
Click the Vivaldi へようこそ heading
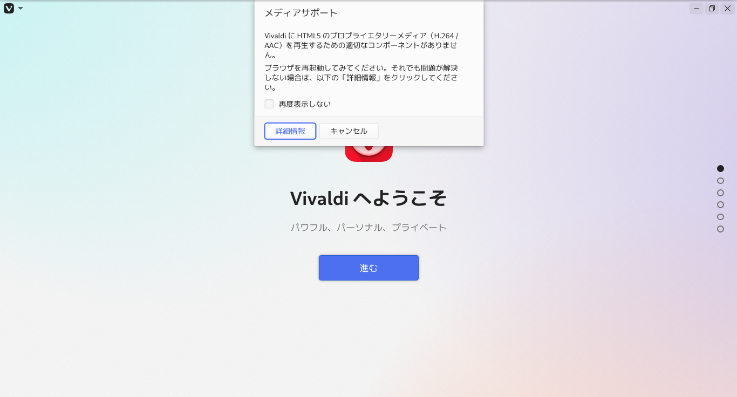[368, 198]
